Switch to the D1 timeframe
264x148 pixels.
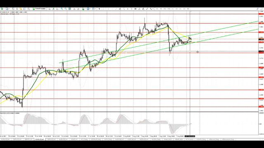pyautogui.click(x=180, y=9)
